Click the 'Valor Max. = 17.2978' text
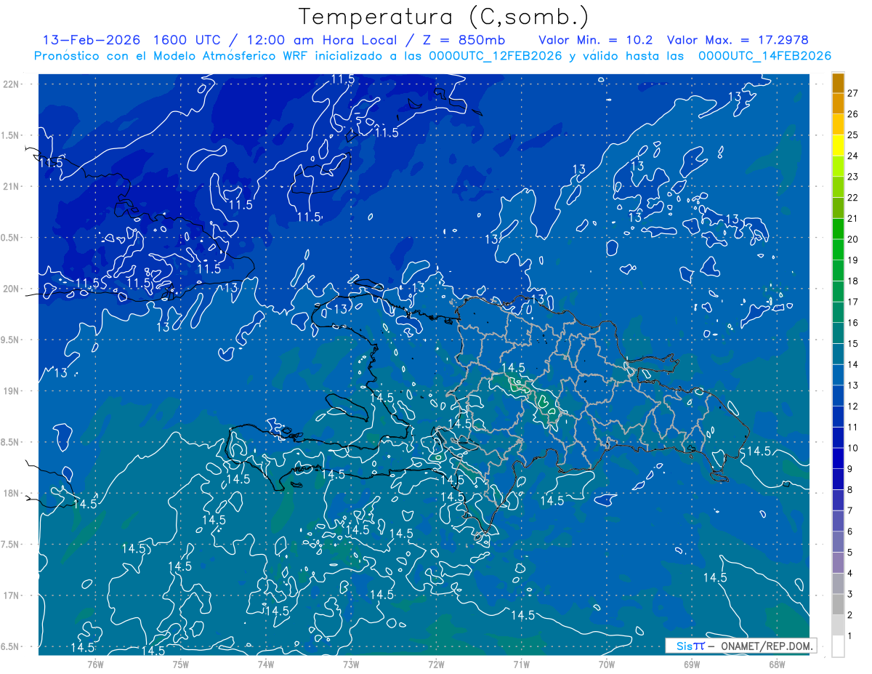The image size is (872, 674). tap(738, 40)
